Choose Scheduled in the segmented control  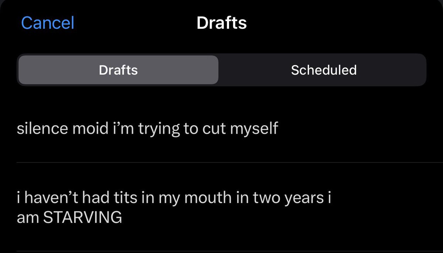(x=322, y=70)
